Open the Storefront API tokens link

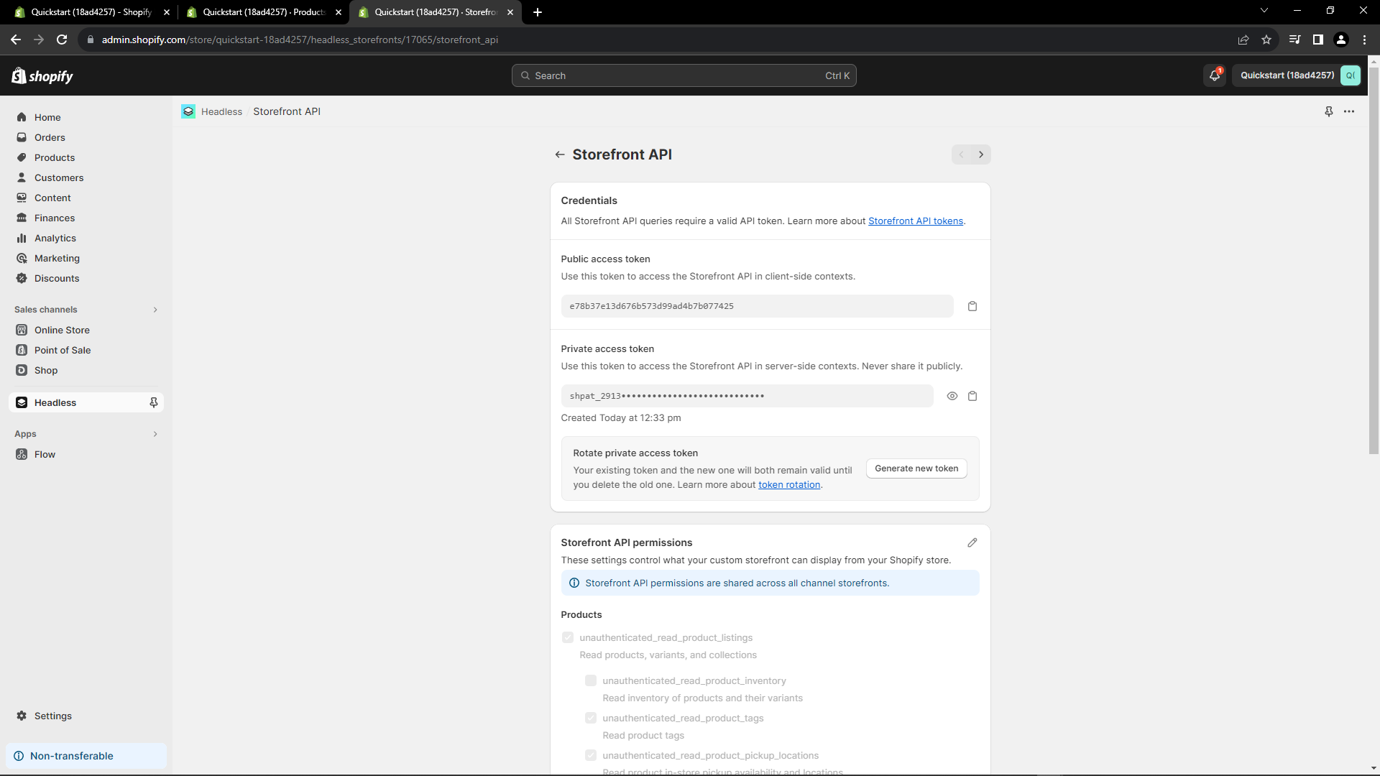click(x=915, y=221)
